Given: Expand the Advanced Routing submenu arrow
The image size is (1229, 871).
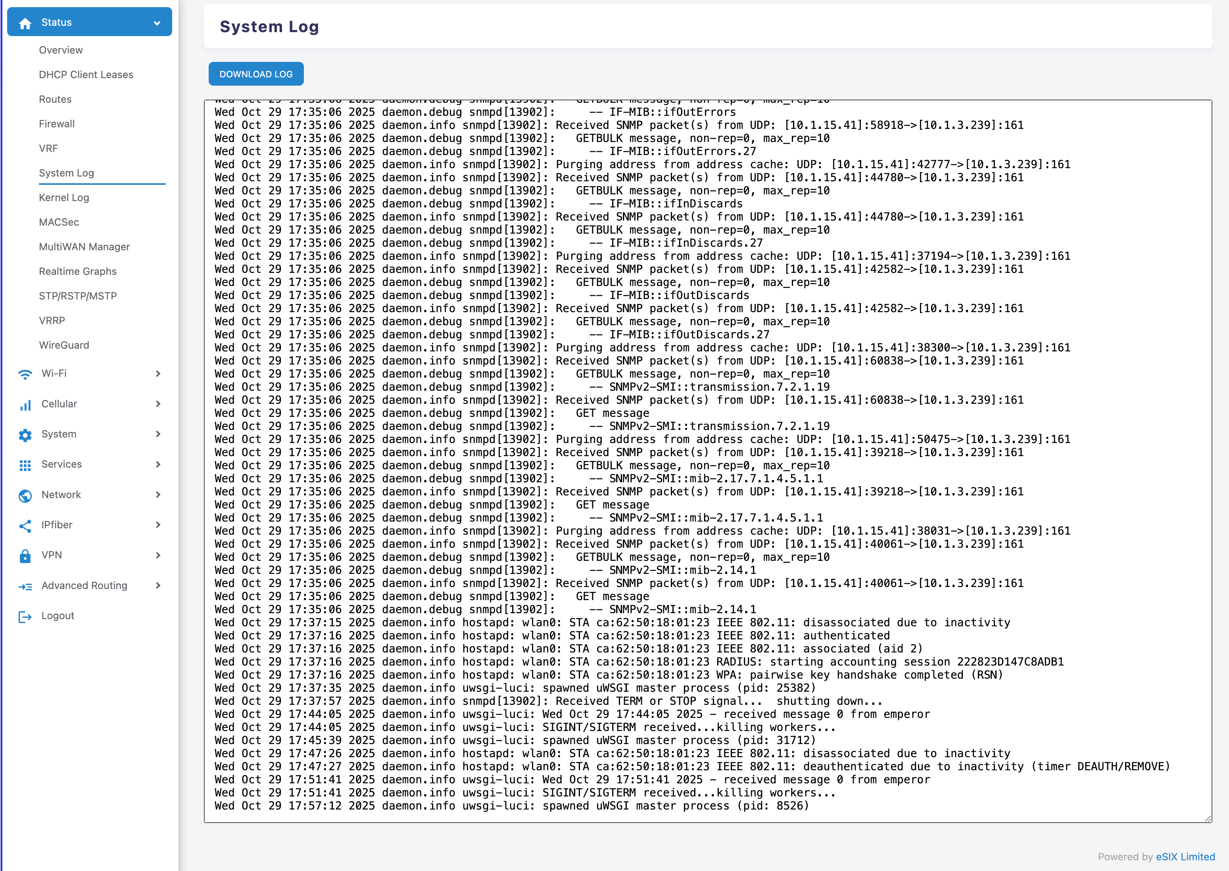Looking at the screenshot, I should click(x=158, y=586).
